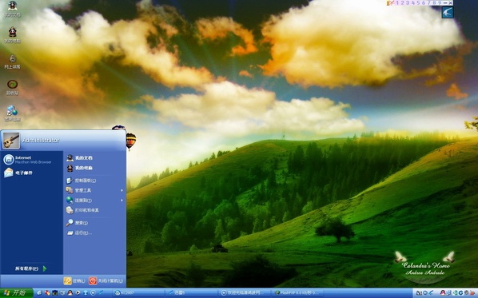This screenshot has height=298, width=478.
Task: Select desktop number 3 in top bar
Action: tap(408, 3)
